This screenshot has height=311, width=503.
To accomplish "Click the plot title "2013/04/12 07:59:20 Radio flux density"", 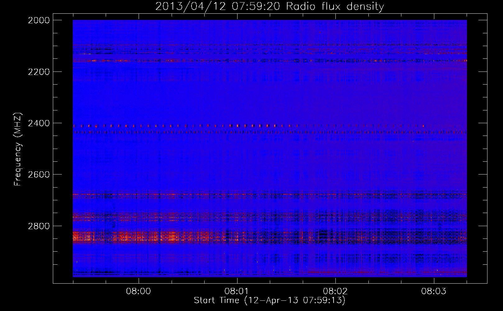I will [270, 6].
